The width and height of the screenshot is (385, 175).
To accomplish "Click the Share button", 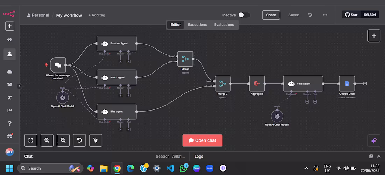I will coord(271,15).
